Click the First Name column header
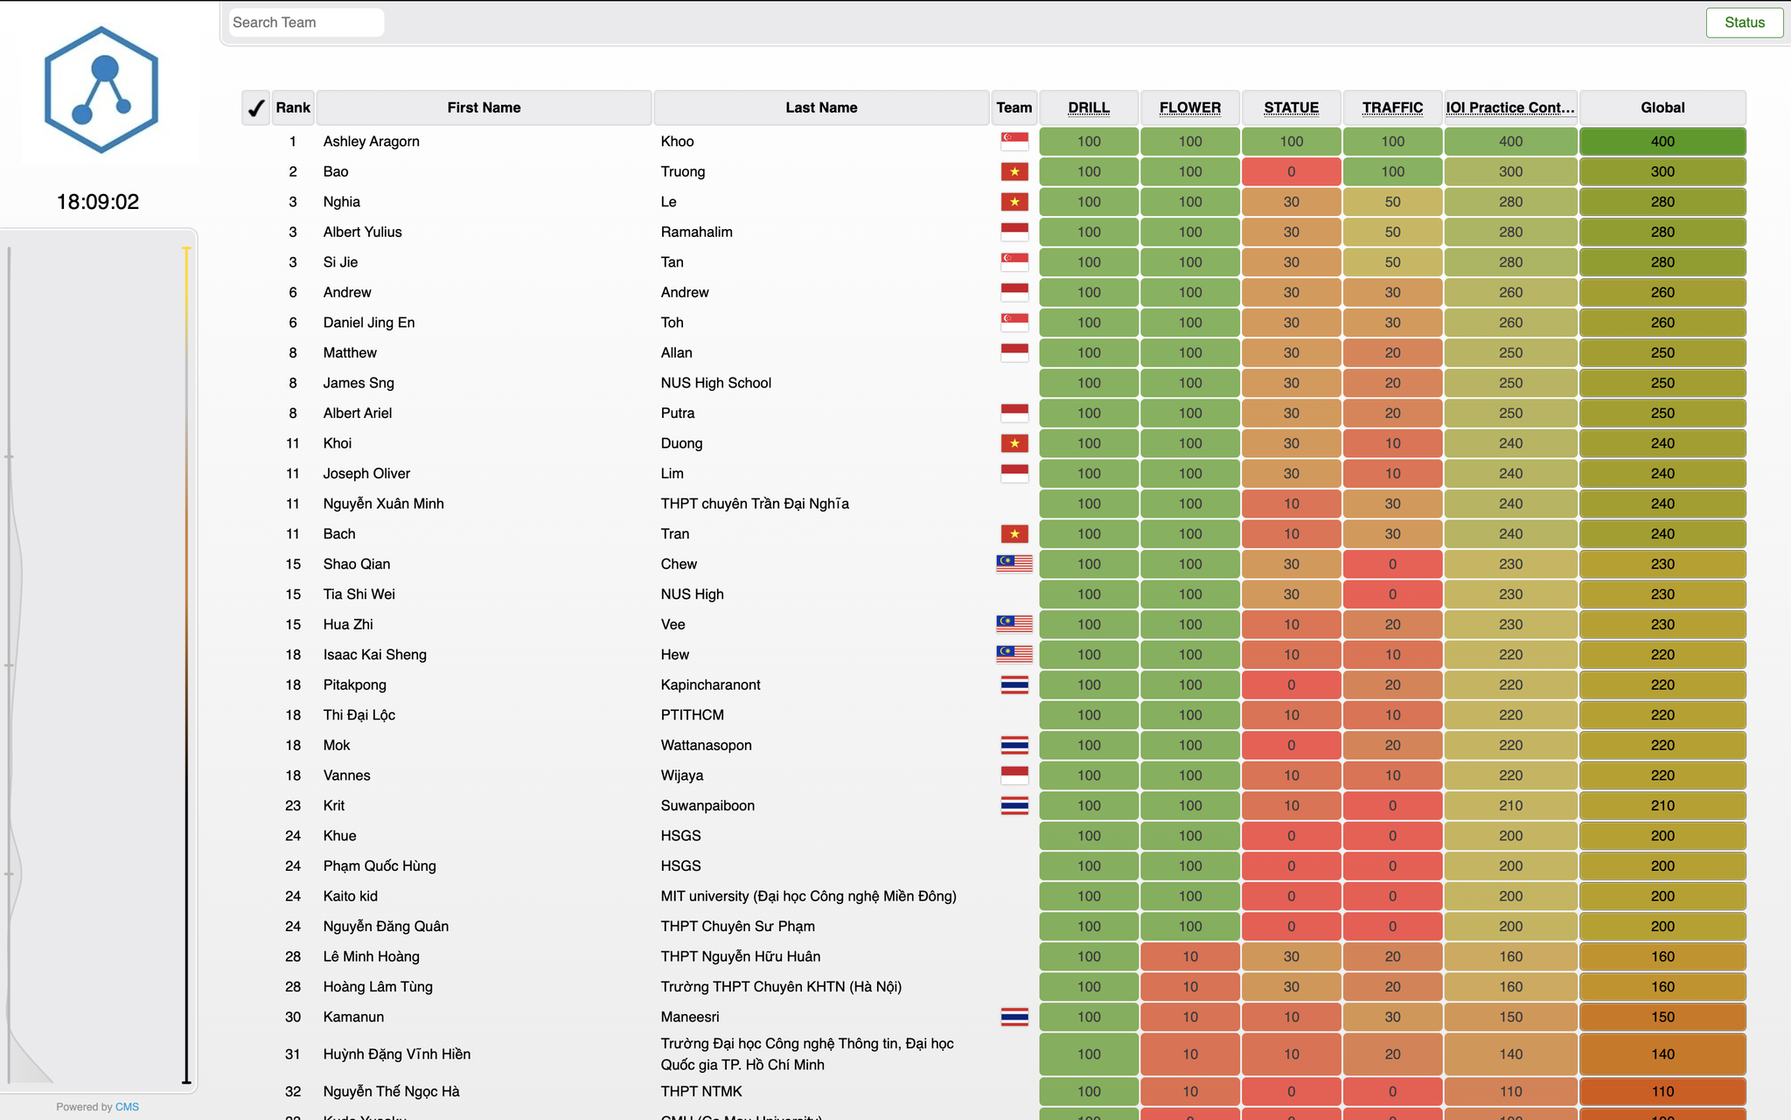1791x1120 pixels. [x=484, y=108]
